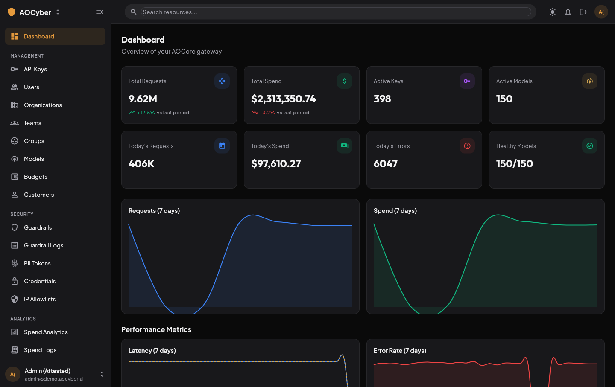Collapse the sidebar with the menu toggle icon
This screenshot has height=387, width=615.
click(100, 12)
